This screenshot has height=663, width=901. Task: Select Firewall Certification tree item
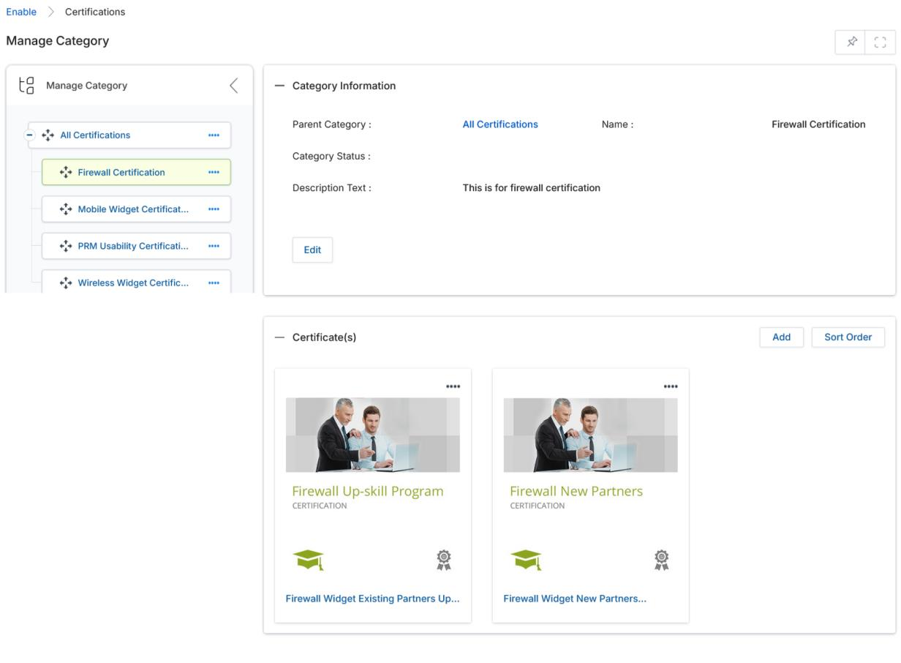[x=121, y=173]
